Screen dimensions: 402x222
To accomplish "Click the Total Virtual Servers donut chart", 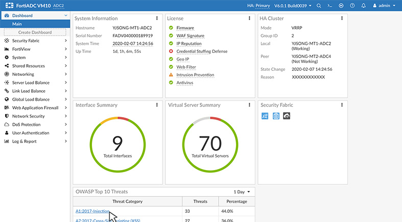I will pyautogui.click(x=210, y=145).
